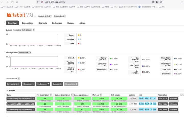This screenshot has height=117, width=184.
Task: Change Message rates range 'last minute'
Action: (x=24, y=52)
